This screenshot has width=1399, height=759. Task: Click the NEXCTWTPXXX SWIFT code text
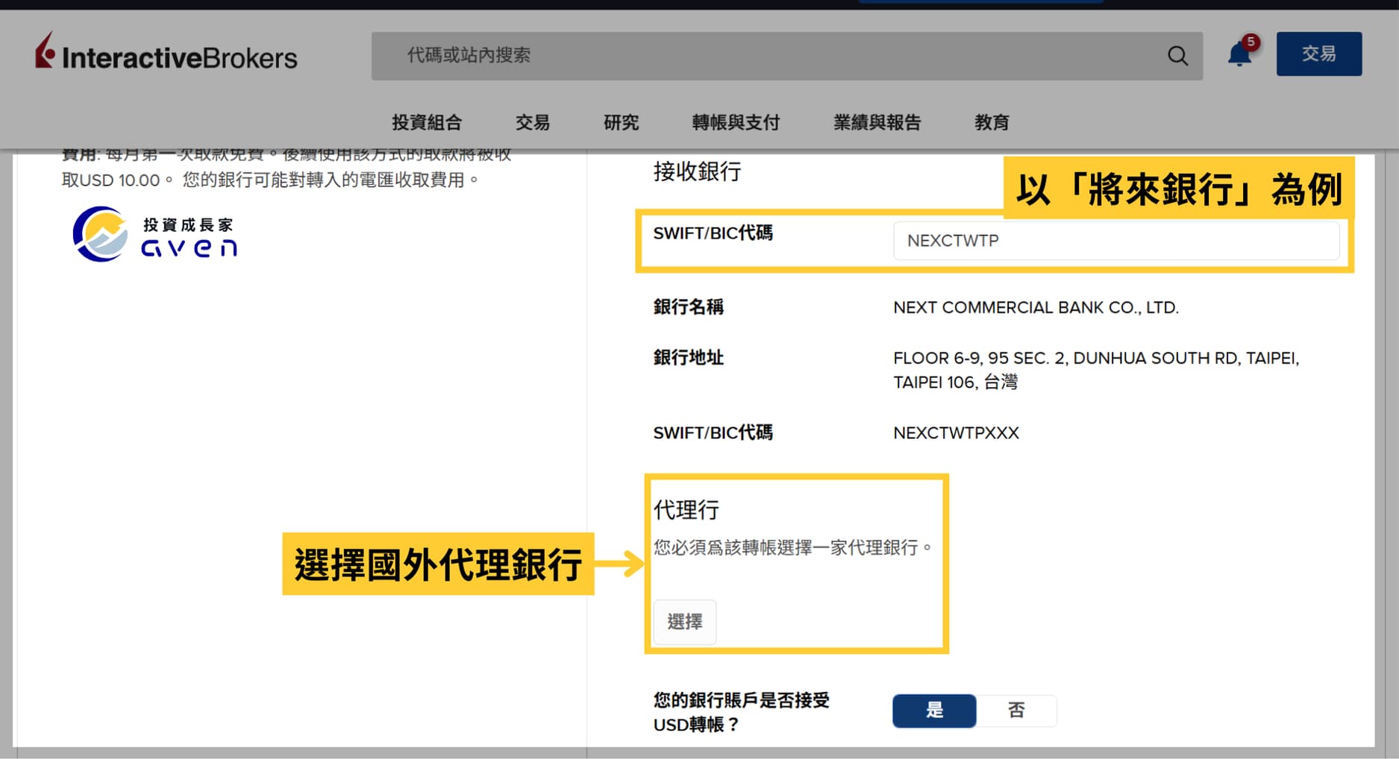click(x=956, y=433)
